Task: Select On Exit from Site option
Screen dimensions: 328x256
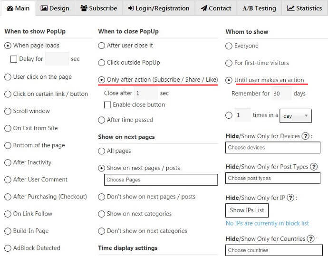Action: click(8, 128)
